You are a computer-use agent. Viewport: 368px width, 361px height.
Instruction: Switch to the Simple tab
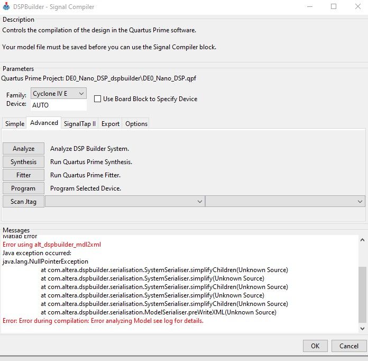[x=15, y=124]
